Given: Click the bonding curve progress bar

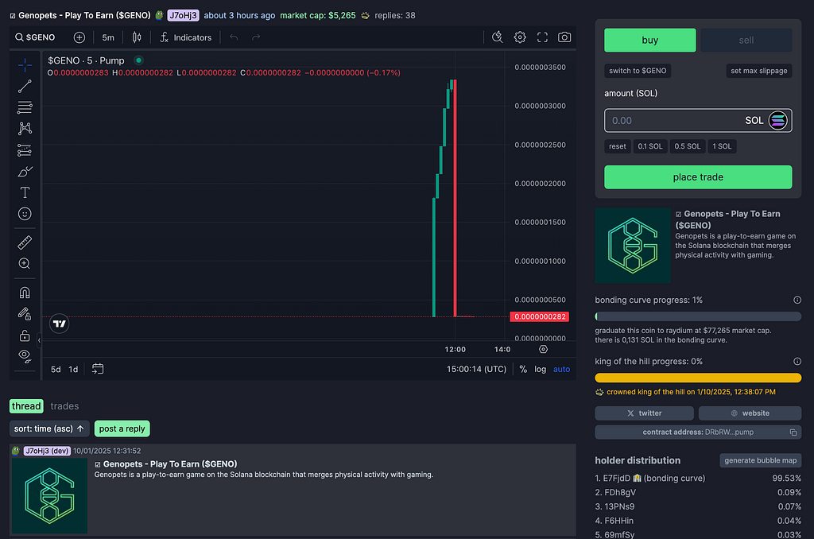Looking at the screenshot, I should coord(698,316).
